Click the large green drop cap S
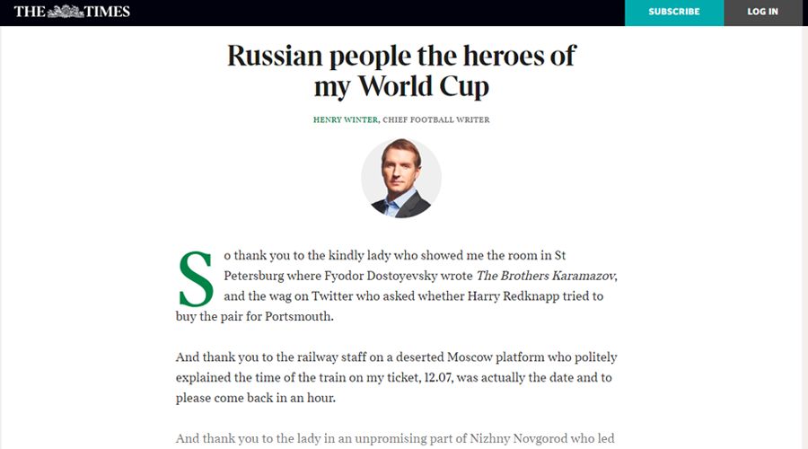Image resolution: width=808 pixels, height=449 pixels. click(x=197, y=278)
